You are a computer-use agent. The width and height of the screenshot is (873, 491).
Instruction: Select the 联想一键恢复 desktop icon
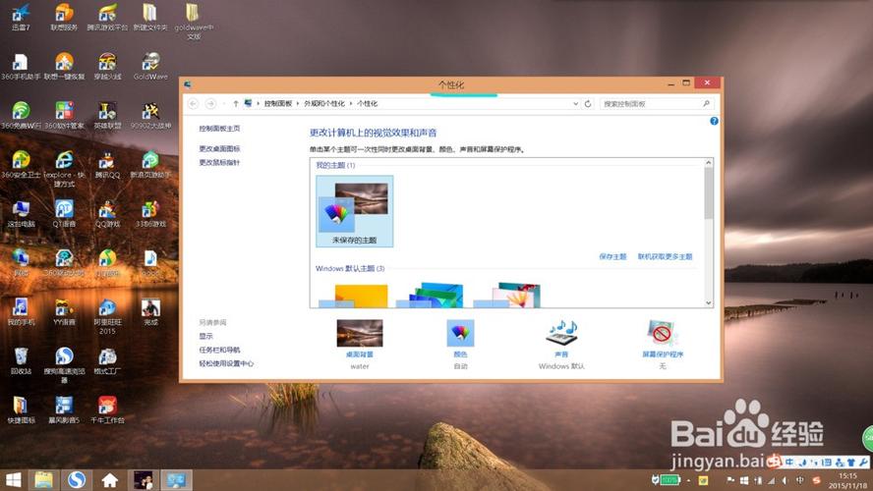64,66
